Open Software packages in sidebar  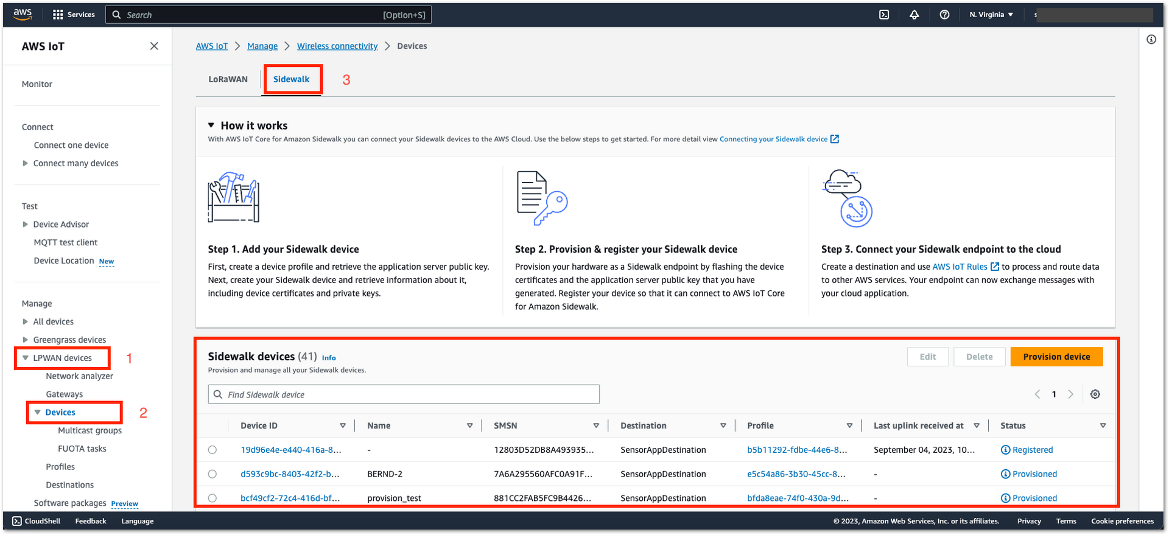[70, 503]
